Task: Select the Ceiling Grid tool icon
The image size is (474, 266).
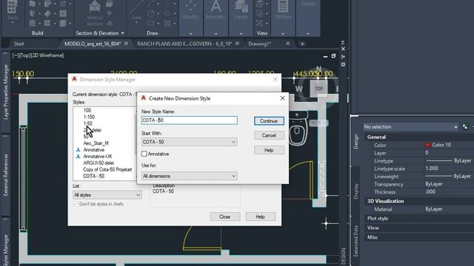Action: click(63, 13)
